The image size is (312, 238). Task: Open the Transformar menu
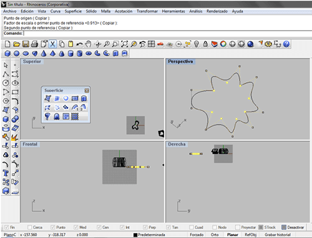pyautogui.click(x=147, y=11)
